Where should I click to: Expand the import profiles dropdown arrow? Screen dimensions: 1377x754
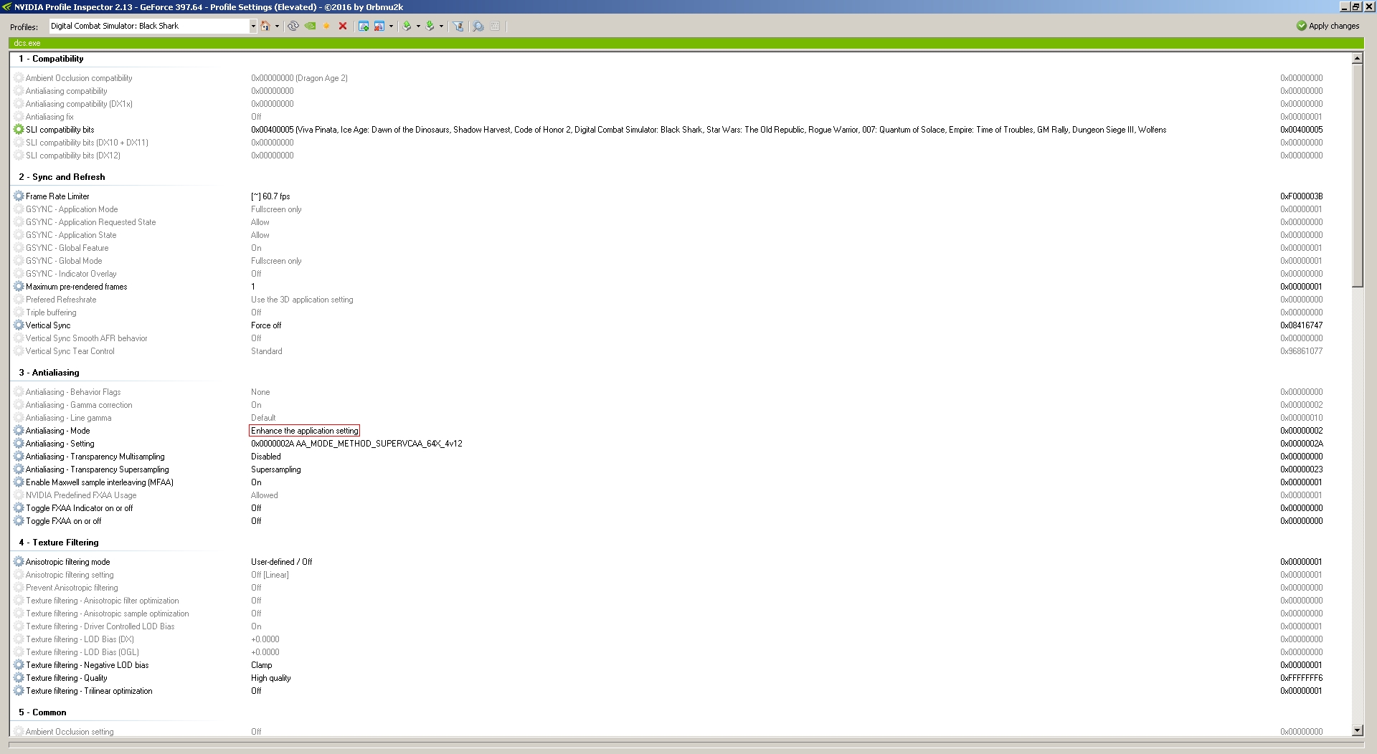(441, 26)
